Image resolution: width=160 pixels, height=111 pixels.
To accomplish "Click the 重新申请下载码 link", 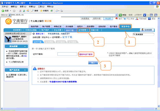I will point(86,54).
